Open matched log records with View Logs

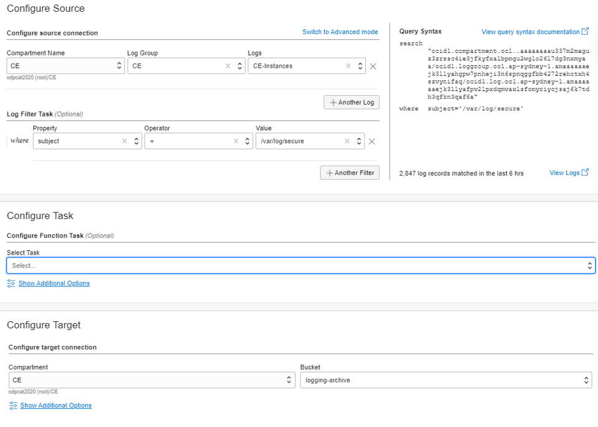pos(565,172)
